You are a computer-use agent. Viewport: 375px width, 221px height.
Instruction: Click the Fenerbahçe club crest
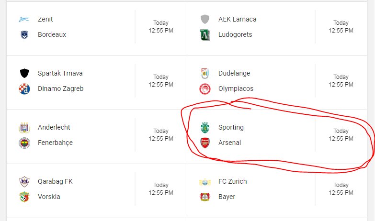click(x=24, y=143)
